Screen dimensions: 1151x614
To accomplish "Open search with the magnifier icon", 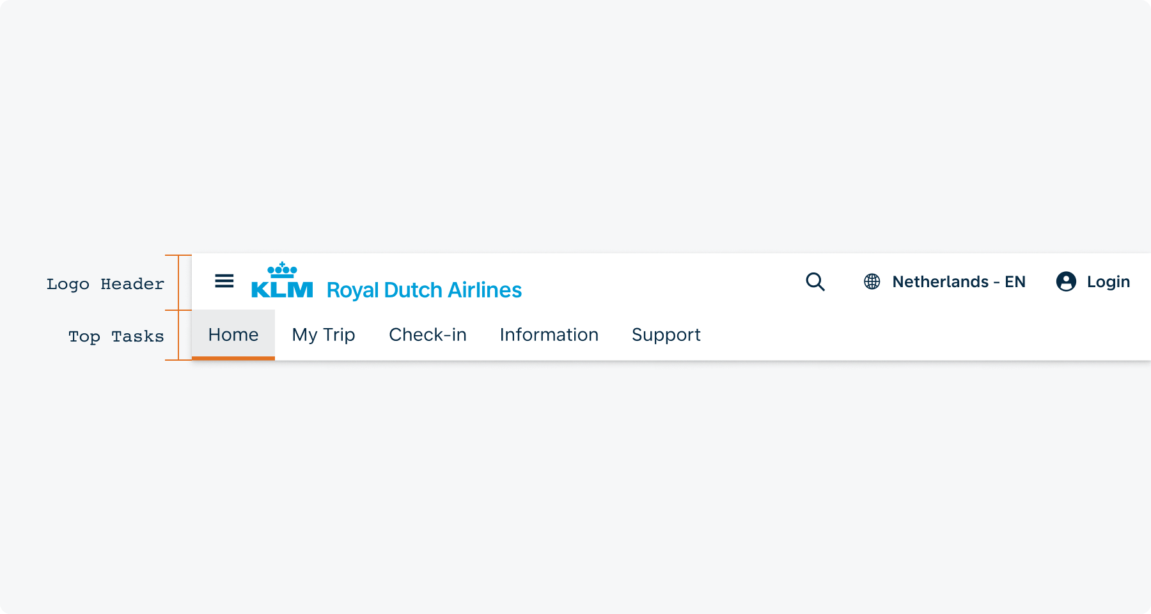I will [x=815, y=282].
